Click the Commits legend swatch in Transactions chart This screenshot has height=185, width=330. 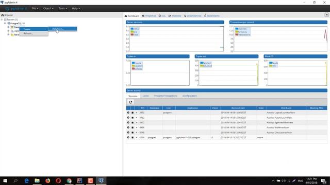tap(237, 29)
